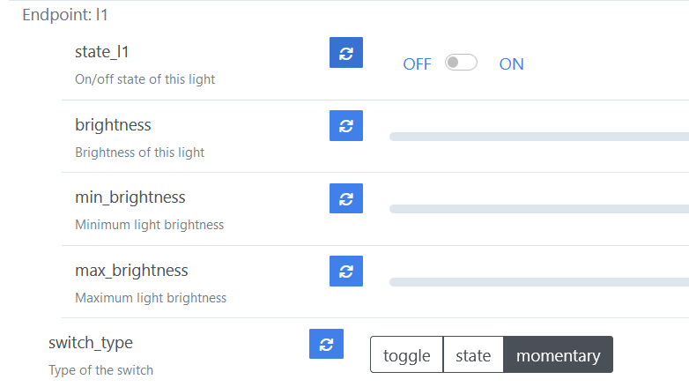689x387 pixels.
Task: Click the 'Brightness of this light' description
Action: click(x=140, y=153)
